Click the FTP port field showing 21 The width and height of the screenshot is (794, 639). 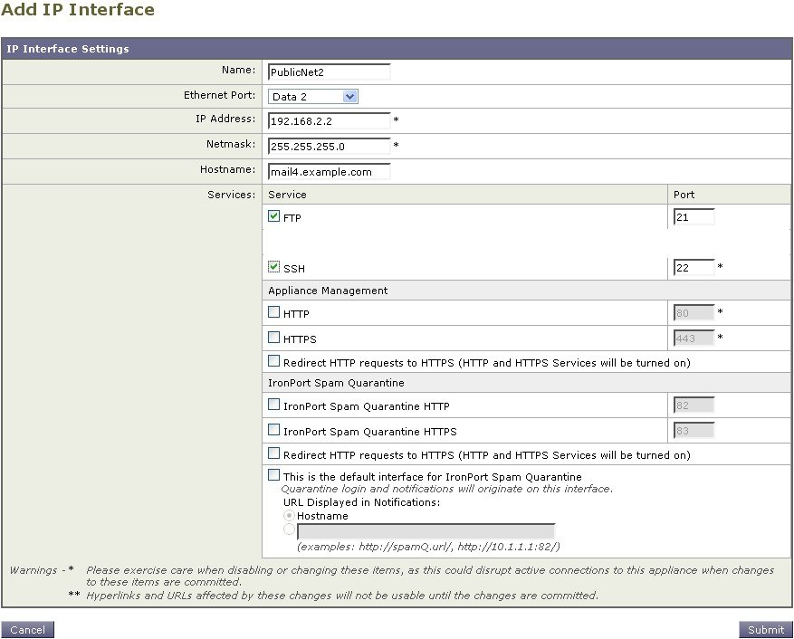tap(693, 216)
